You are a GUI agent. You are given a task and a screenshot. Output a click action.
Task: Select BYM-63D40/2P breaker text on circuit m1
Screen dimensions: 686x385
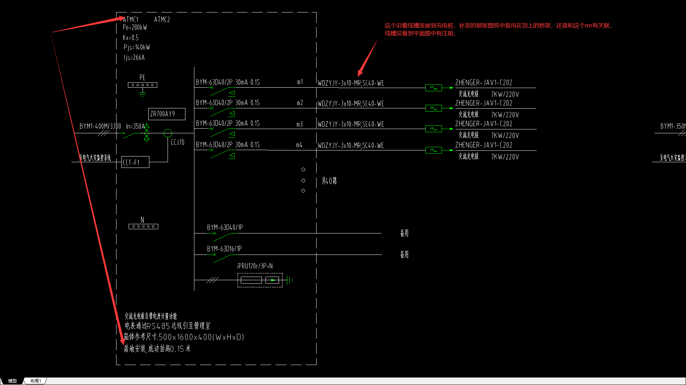coord(214,82)
